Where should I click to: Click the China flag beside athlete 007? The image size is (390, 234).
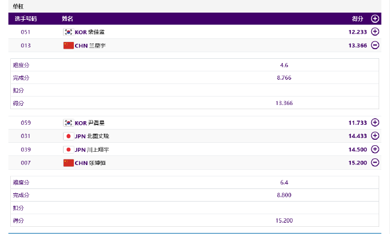pyautogui.click(x=68, y=163)
